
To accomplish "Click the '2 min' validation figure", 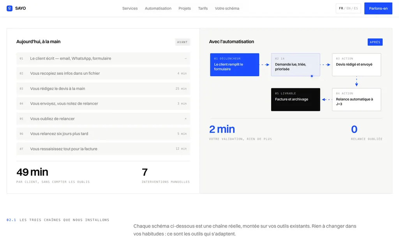I will pyautogui.click(x=222, y=129).
